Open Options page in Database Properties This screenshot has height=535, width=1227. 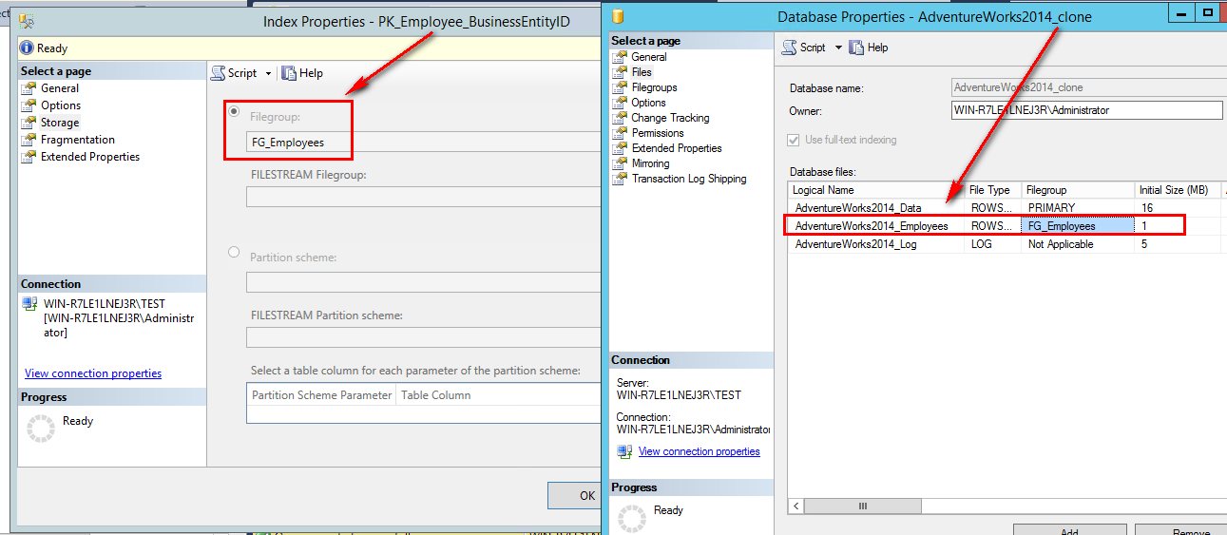(649, 103)
